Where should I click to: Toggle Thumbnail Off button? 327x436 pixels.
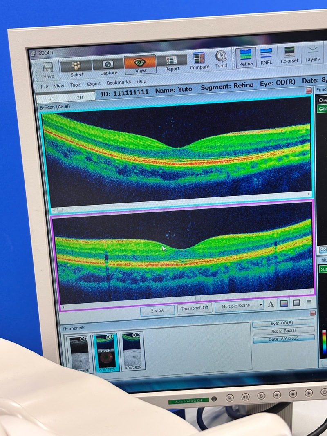tap(195, 309)
